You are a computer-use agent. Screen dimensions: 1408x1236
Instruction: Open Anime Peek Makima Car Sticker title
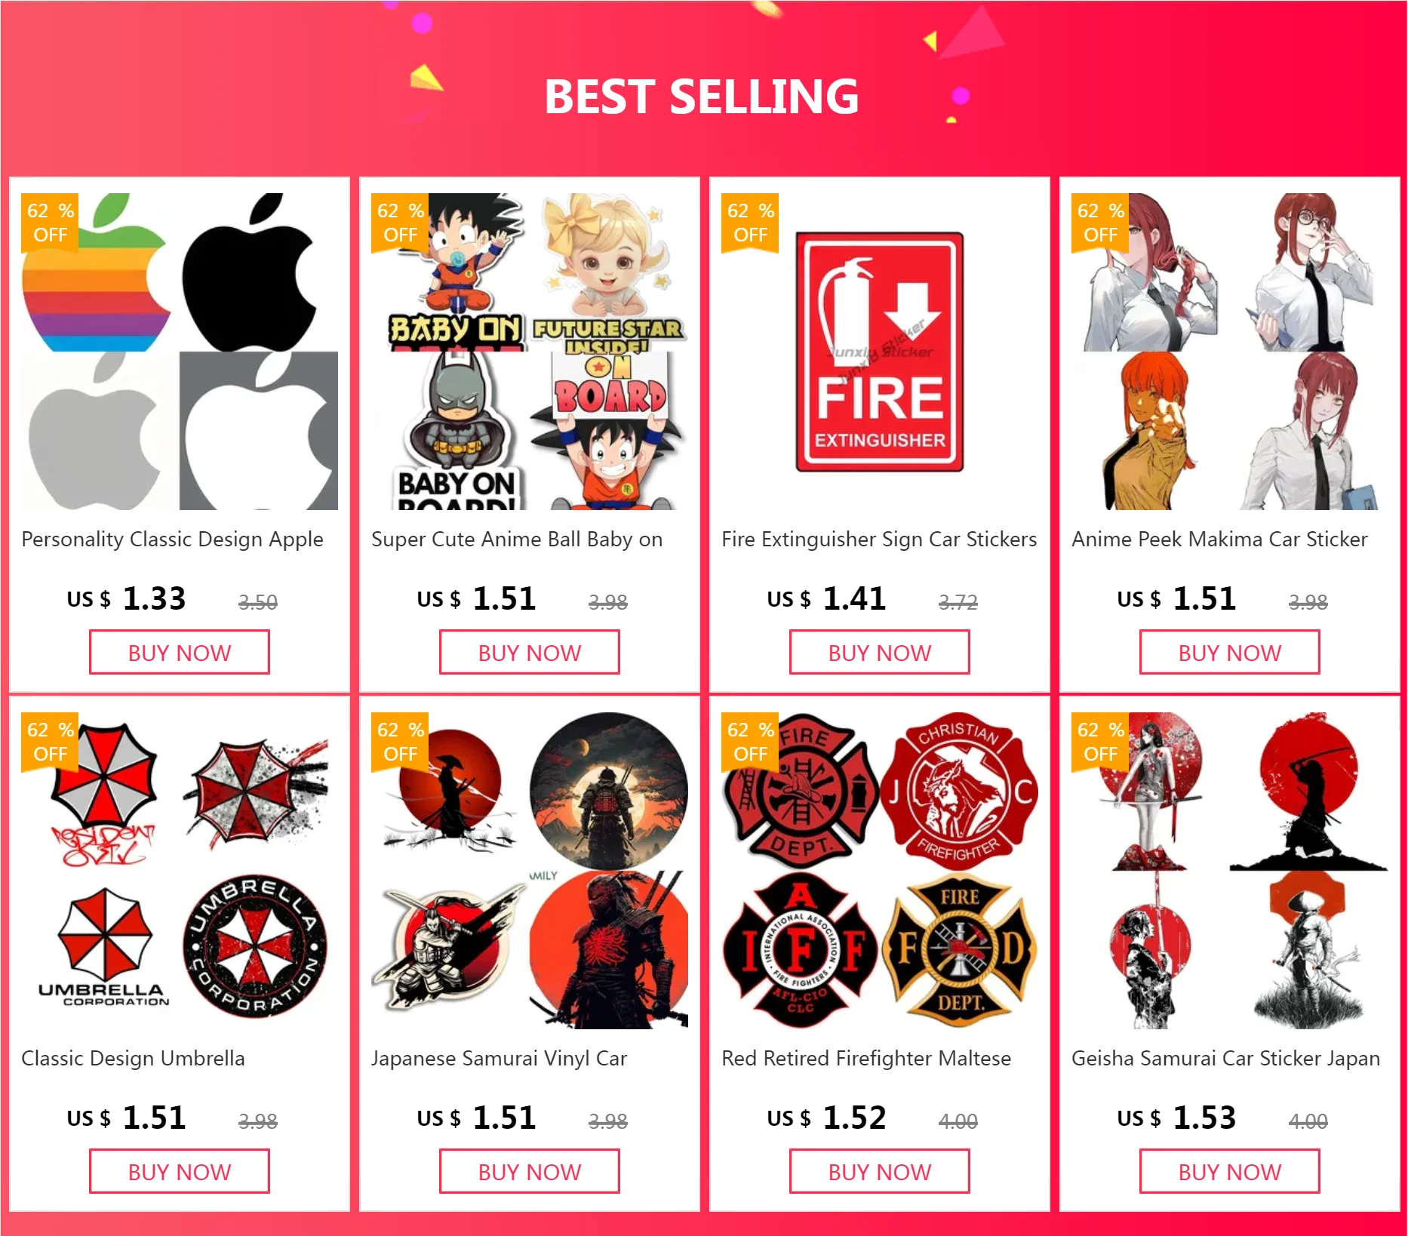pos(1219,540)
